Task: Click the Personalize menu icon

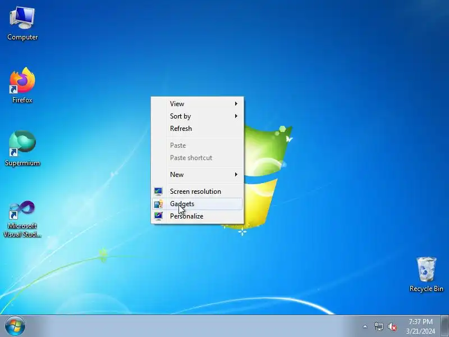Action: point(158,216)
